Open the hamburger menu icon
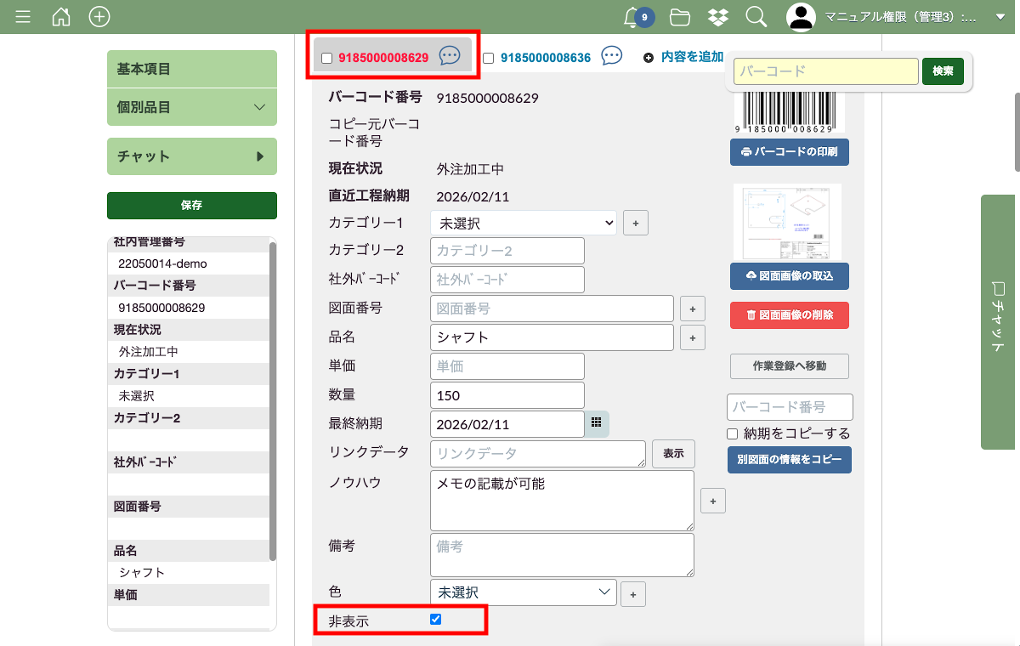This screenshot has width=1020, height=646. (x=23, y=17)
